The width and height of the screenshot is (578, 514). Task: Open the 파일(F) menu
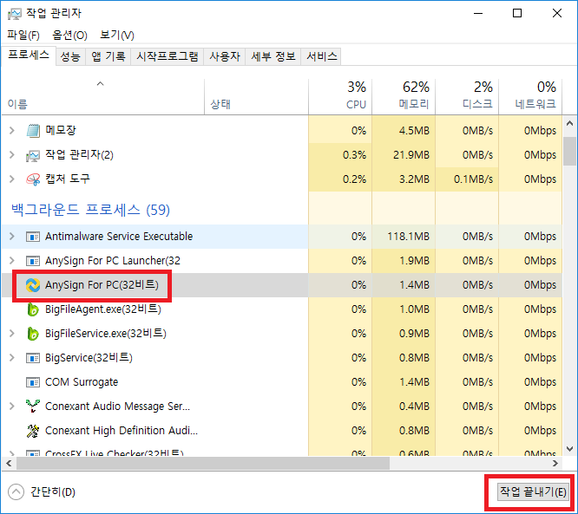click(23, 36)
